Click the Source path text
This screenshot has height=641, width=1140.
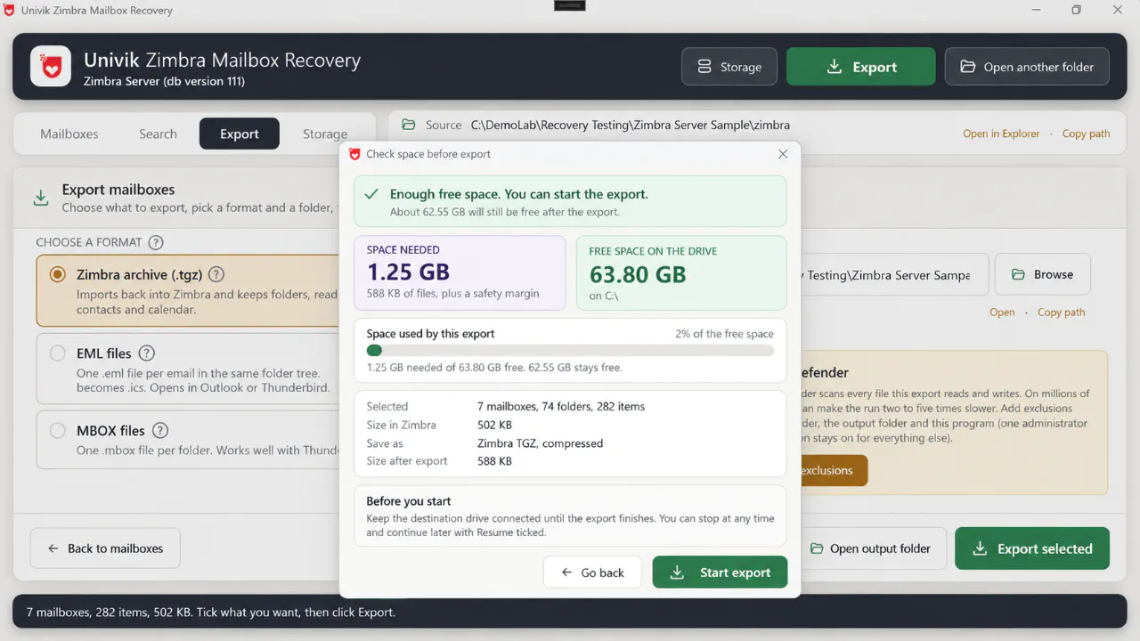tap(630, 126)
